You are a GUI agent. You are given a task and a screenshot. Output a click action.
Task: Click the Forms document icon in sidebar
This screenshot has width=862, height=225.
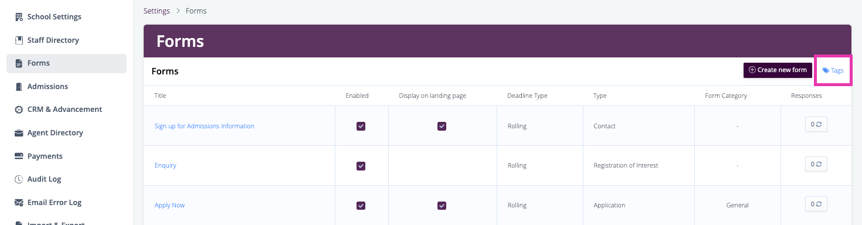pyautogui.click(x=19, y=63)
